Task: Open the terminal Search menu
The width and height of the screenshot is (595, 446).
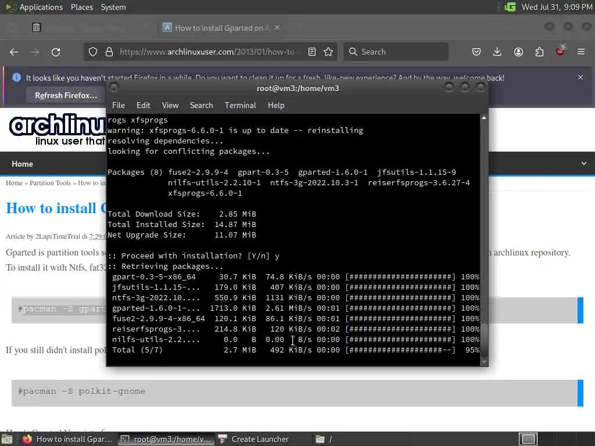Action: pyautogui.click(x=201, y=106)
